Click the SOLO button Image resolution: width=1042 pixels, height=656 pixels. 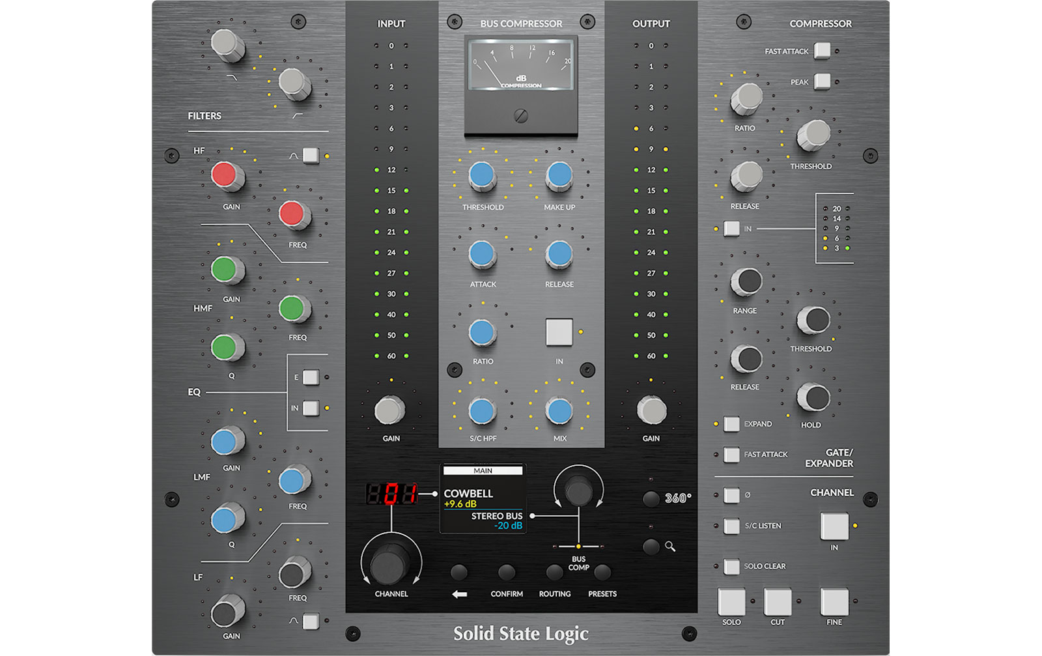pyautogui.click(x=731, y=601)
